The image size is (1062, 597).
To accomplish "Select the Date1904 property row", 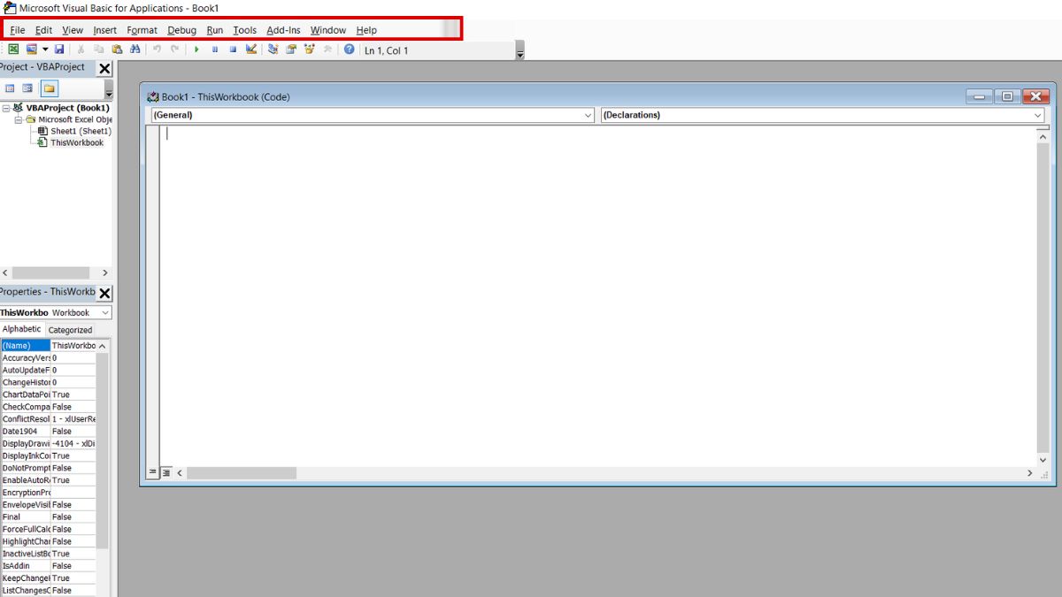I will pos(48,431).
